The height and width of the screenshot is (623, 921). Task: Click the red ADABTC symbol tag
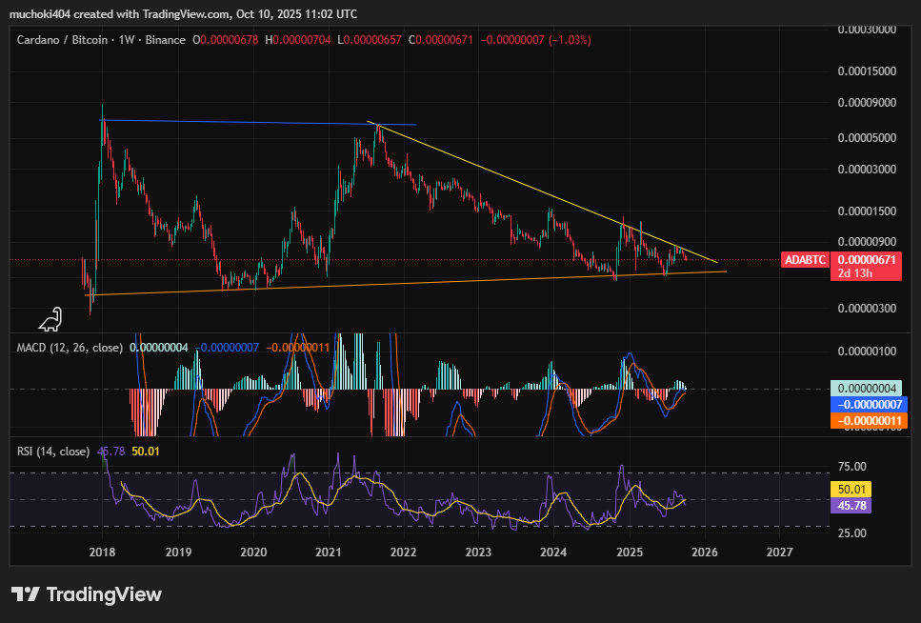[x=804, y=259]
